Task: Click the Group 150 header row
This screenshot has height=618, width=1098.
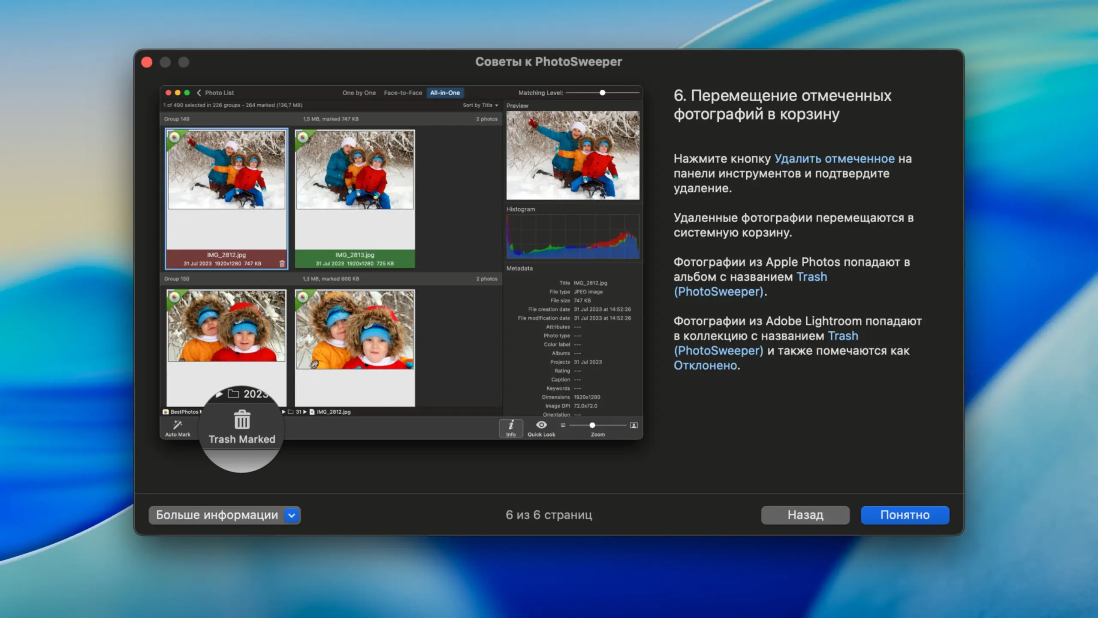Action: coord(330,279)
